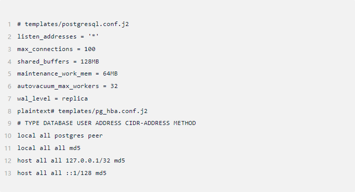Click the listen_addresses setting line
This screenshot has width=355, height=192.
coord(58,36)
